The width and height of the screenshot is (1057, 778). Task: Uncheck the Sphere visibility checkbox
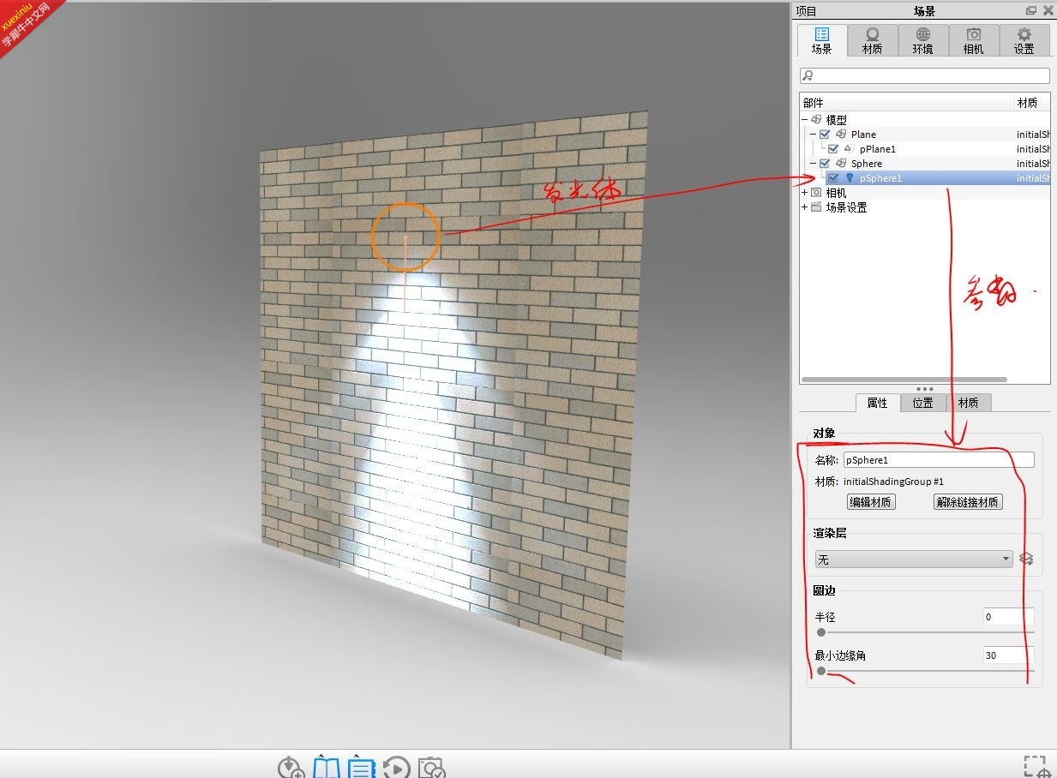point(825,164)
